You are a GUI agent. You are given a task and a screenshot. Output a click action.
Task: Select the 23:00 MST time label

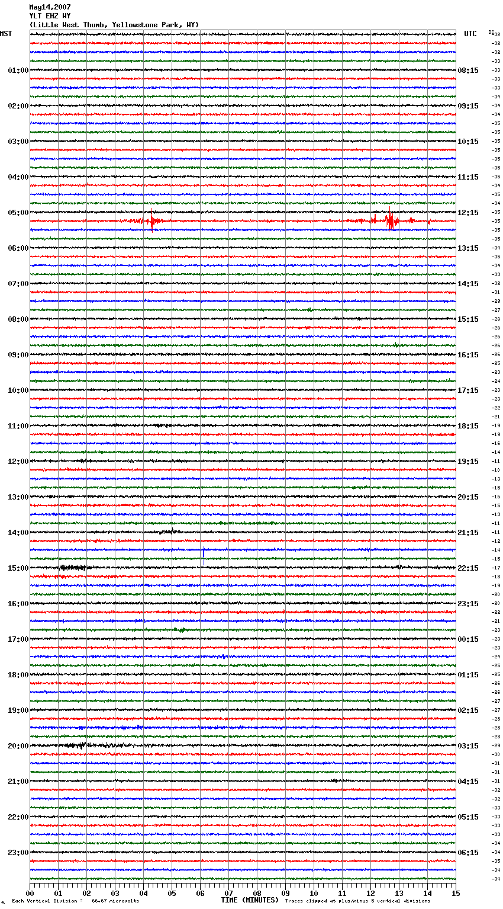18,853
